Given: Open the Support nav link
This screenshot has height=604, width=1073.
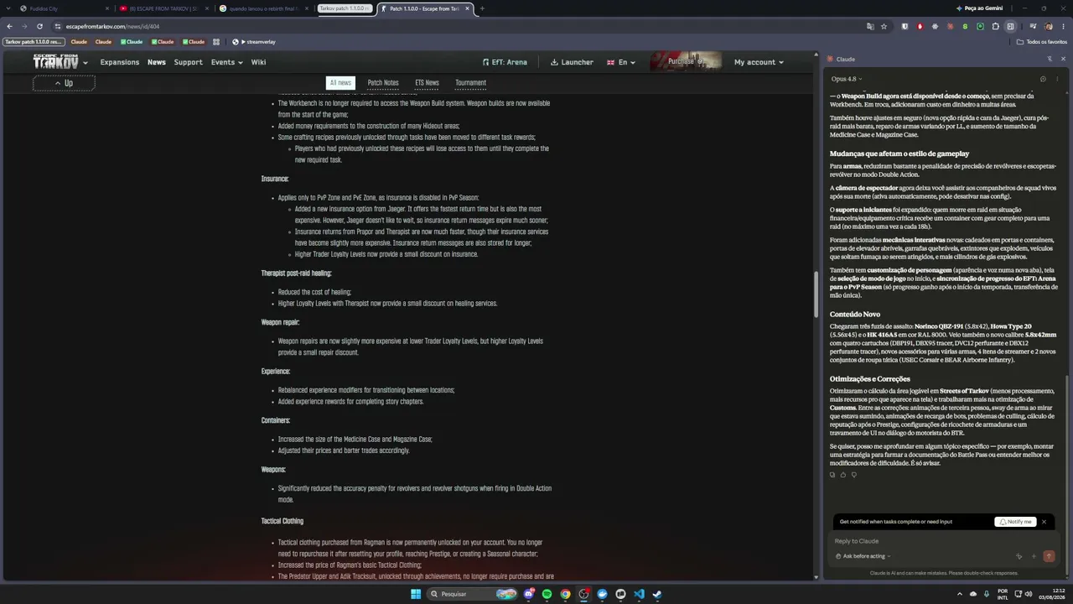Looking at the screenshot, I should 188,62.
